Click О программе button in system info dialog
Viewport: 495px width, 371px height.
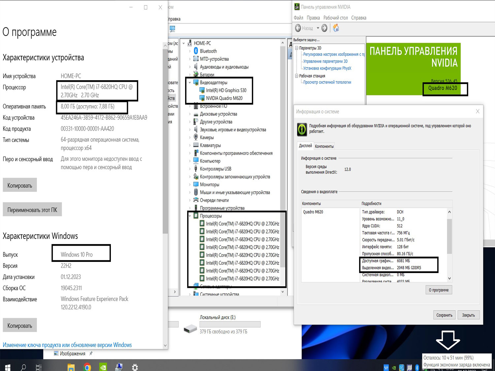coord(439,290)
